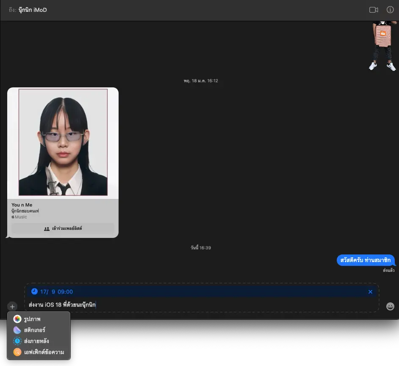This screenshot has width=399, height=366.
Task: Click the blue clock schedule icon
Action: click(x=34, y=292)
